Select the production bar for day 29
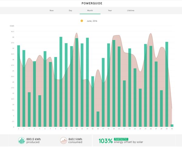Screen dimensions: 182x147 point(167,84)
